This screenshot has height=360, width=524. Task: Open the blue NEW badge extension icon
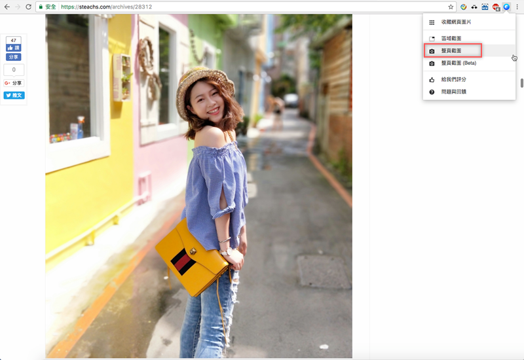[x=485, y=7]
